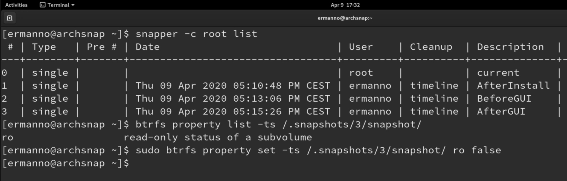The width and height of the screenshot is (567, 181).
Task: Click the Description column header
Action: click(x=510, y=47)
